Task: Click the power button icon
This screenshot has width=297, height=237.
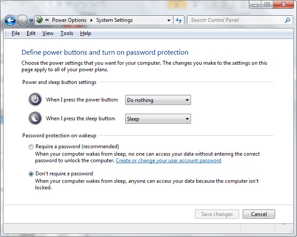Action: [35, 100]
